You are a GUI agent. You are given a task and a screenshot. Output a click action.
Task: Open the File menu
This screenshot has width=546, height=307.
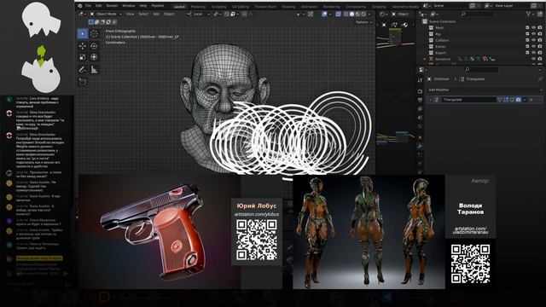pyautogui.click(x=89, y=6)
